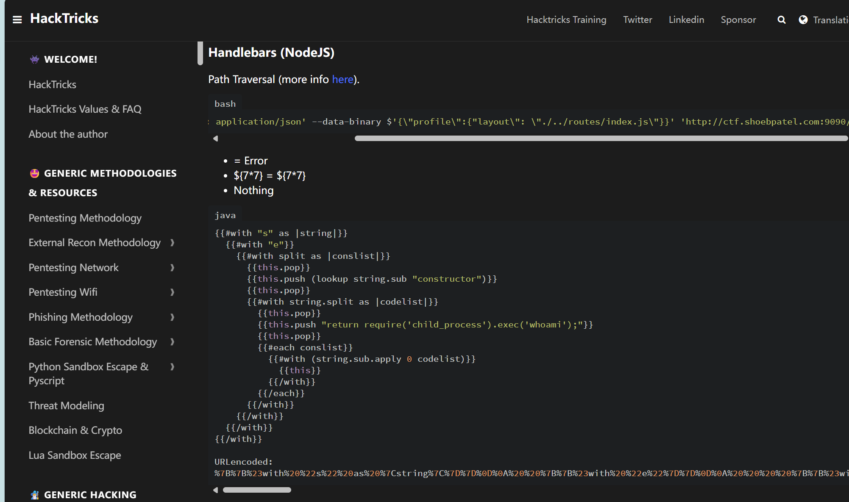
Task: Expand Phishing Methodology section arrow
Action: click(x=172, y=317)
